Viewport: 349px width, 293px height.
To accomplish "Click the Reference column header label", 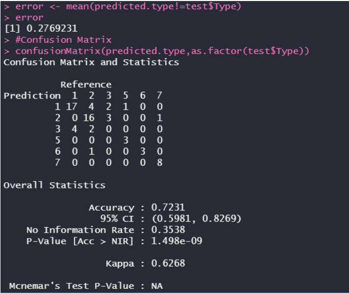I will 86,85.
